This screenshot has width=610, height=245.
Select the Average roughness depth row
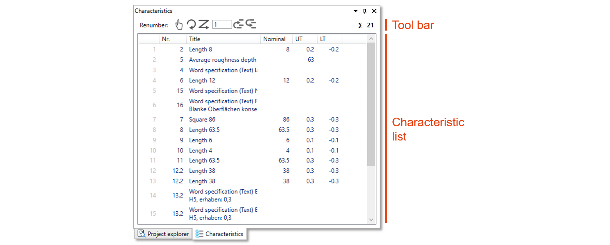(x=222, y=60)
